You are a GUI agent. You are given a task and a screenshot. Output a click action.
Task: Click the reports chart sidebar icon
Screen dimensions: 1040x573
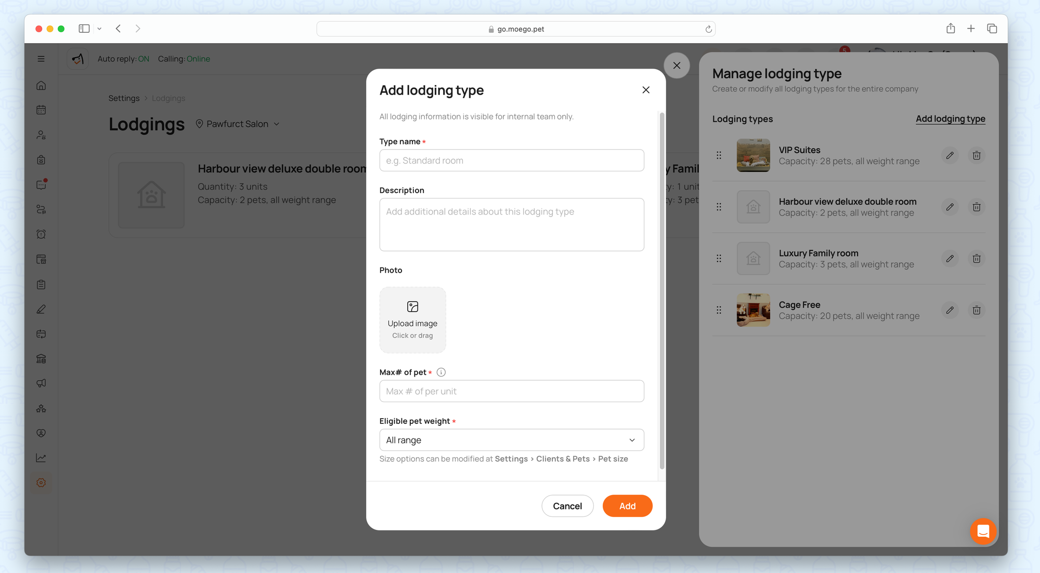41,458
